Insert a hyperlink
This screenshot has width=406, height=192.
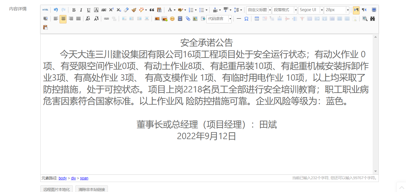tap(107, 19)
